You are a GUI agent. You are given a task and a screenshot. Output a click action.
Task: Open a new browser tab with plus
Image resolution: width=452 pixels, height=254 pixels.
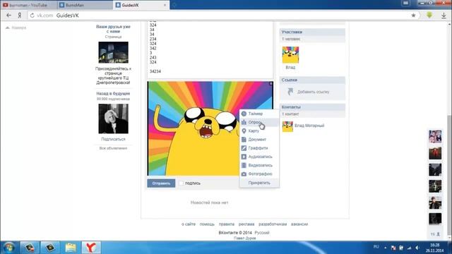point(174,5)
